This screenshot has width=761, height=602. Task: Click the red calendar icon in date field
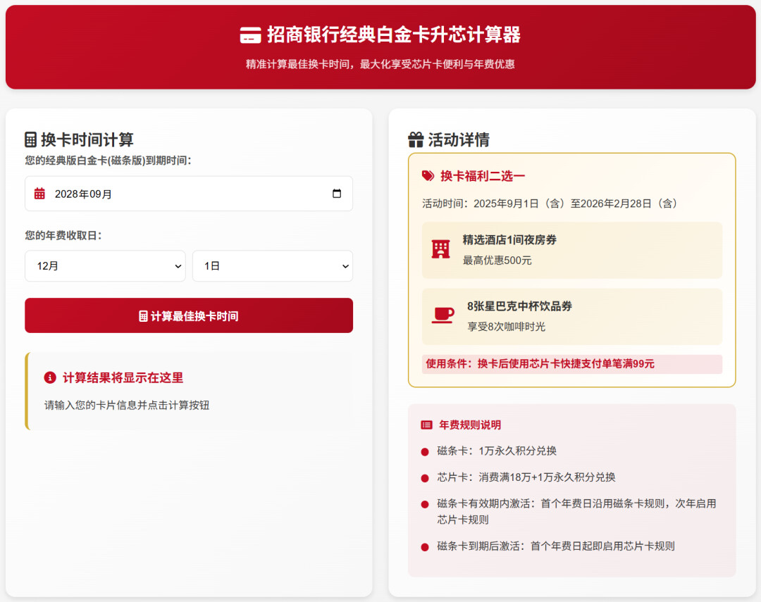(39, 194)
